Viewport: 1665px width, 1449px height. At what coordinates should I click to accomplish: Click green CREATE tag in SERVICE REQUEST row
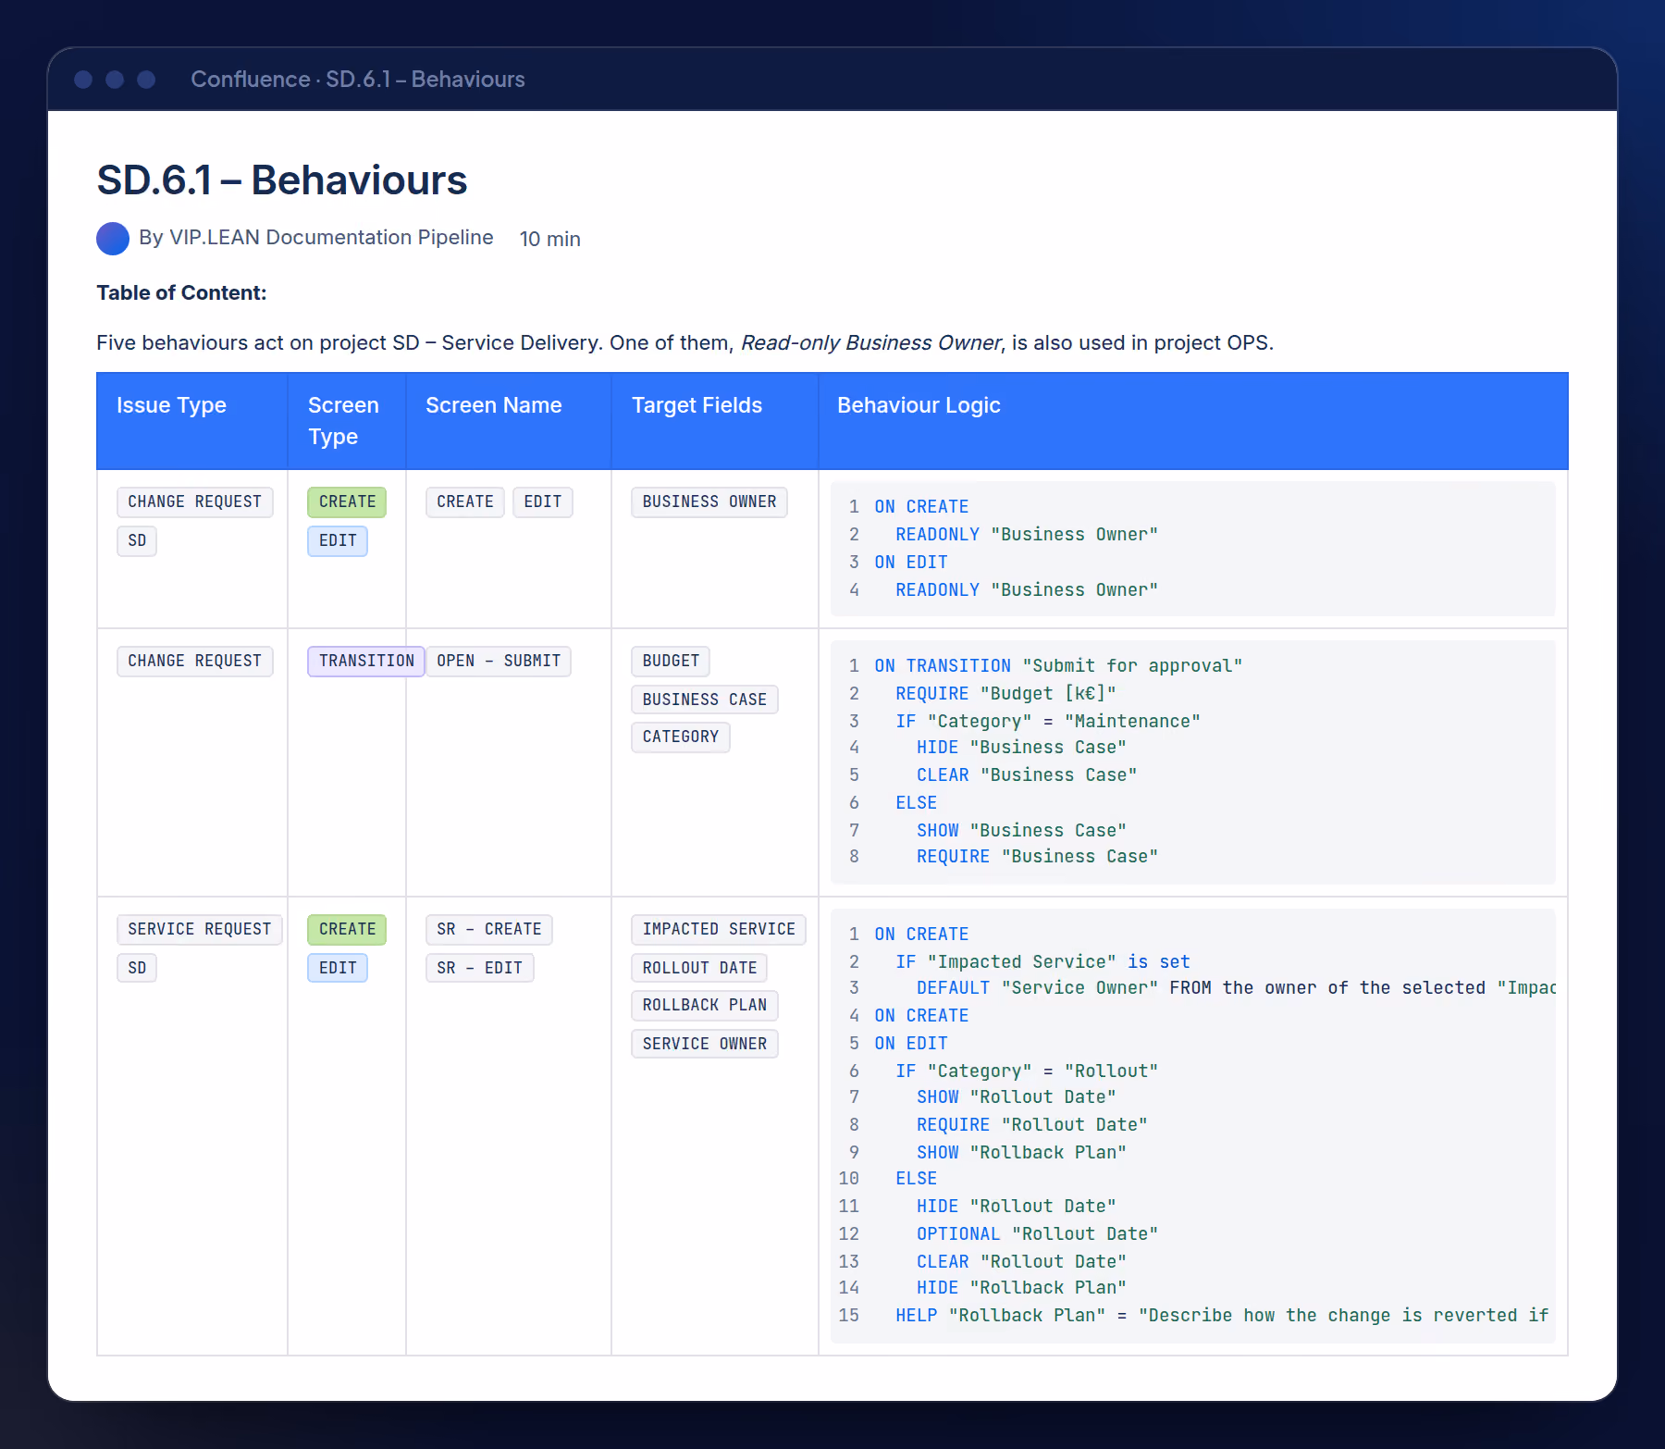[x=347, y=930]
